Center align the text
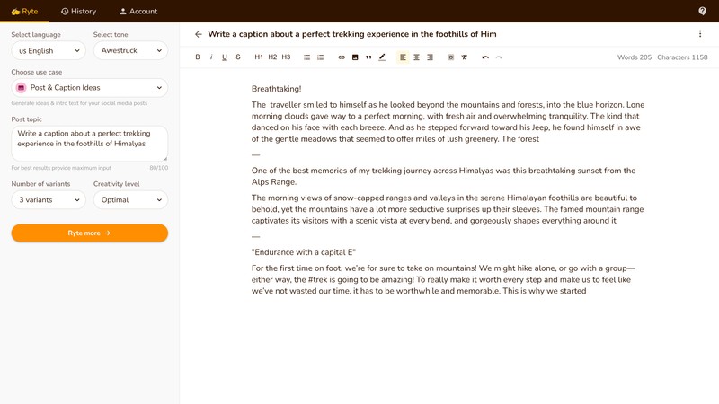 point(416,57)
